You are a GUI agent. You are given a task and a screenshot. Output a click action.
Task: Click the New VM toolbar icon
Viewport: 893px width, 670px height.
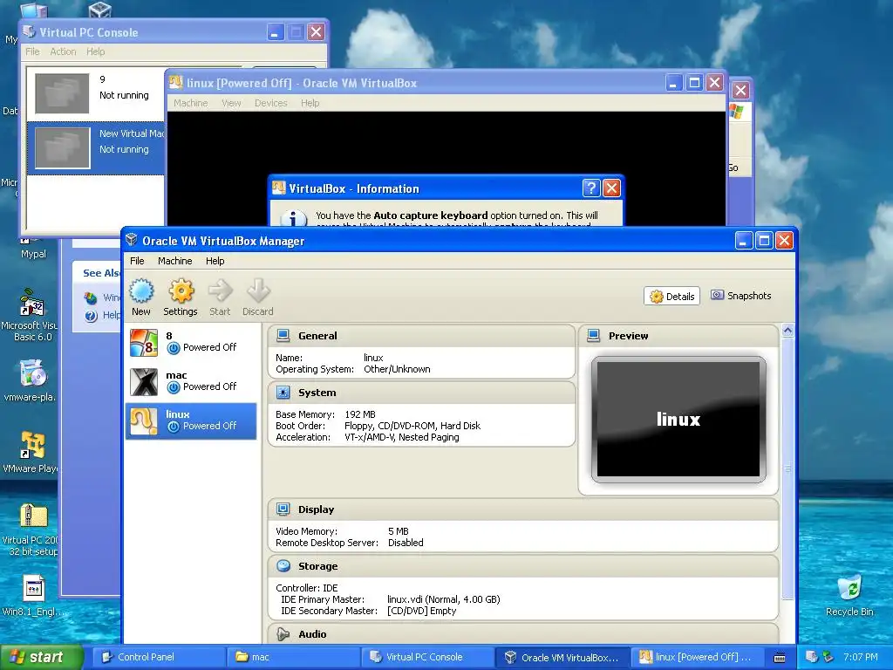141,291
